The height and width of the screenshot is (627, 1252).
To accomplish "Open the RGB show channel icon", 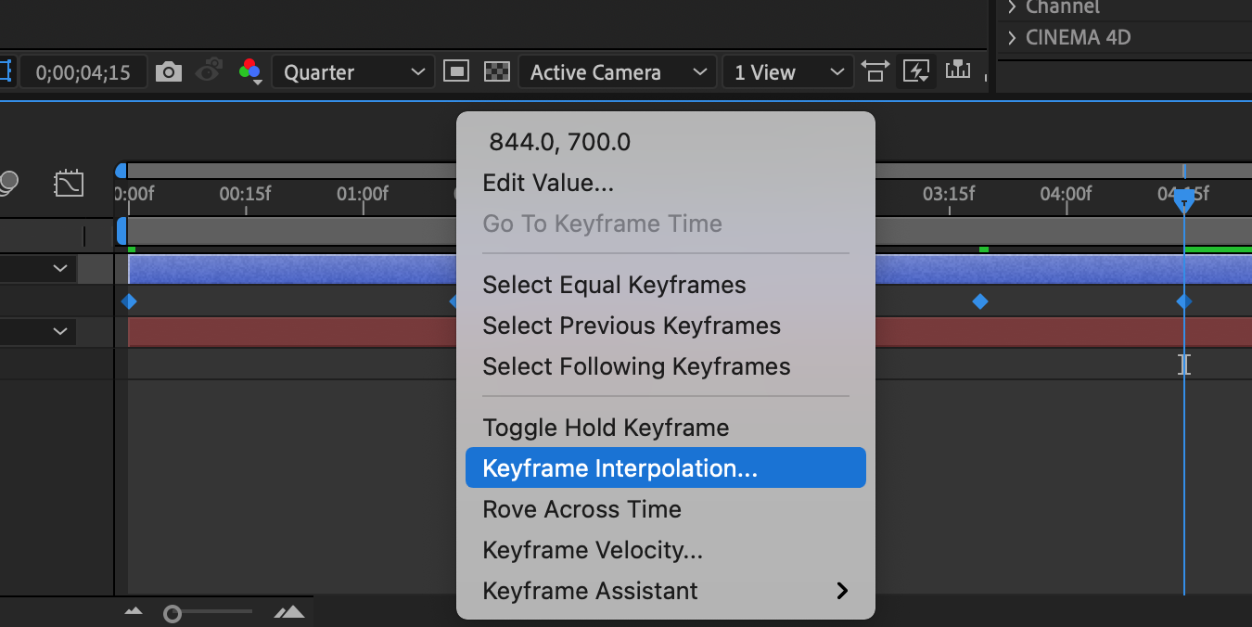I will (250, 71).
